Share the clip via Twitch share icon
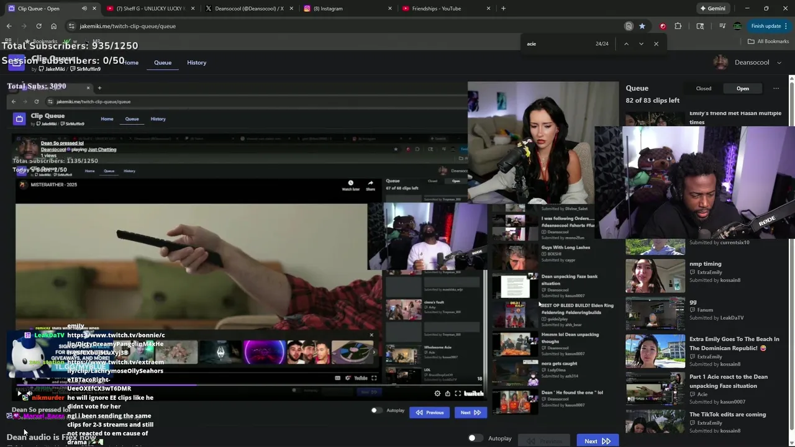Viewport: 795px width, 447px height. pos(447,393)
